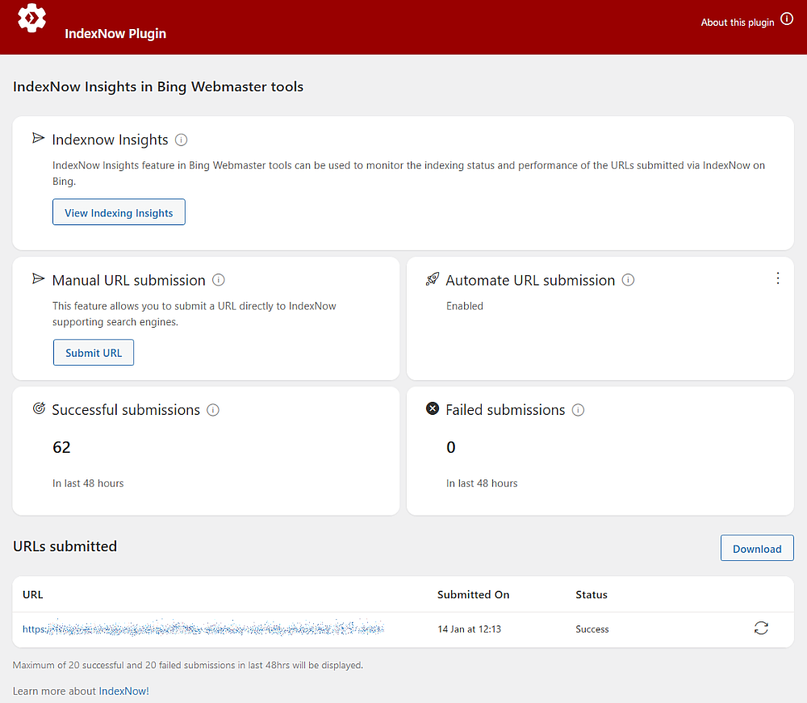This screenshot has height=703, width=807.
Task: Click the Submit URL button
Action: click(x=94, y=353)
